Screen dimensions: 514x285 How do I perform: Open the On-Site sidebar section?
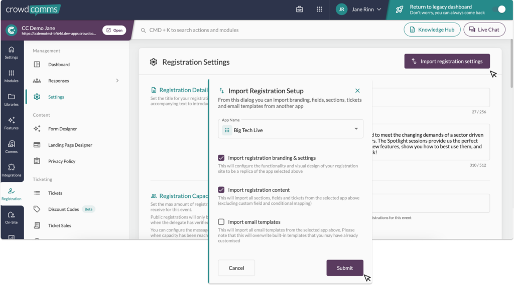[x=12, y=217]
